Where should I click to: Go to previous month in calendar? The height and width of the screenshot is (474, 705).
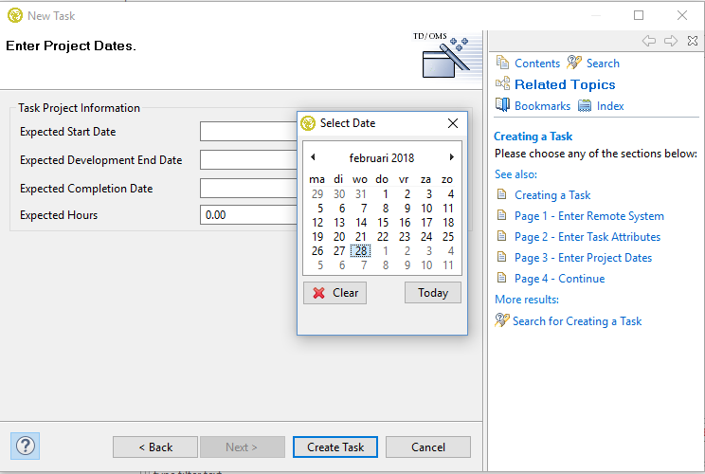tap(313, 157)
